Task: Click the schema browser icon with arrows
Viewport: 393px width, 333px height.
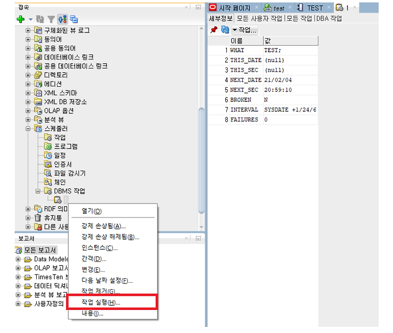Action: pos(62,19)
